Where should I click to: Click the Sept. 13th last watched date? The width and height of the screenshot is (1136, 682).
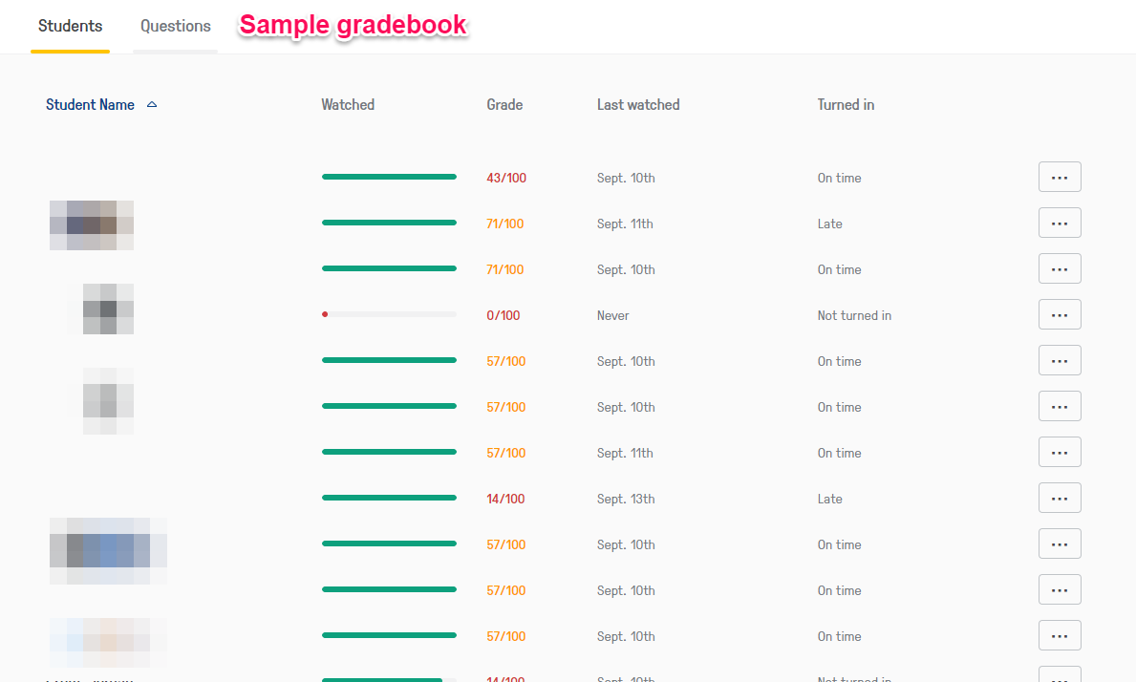click(x=626, y=499)
